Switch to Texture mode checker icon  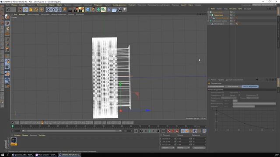click(7, 28)
